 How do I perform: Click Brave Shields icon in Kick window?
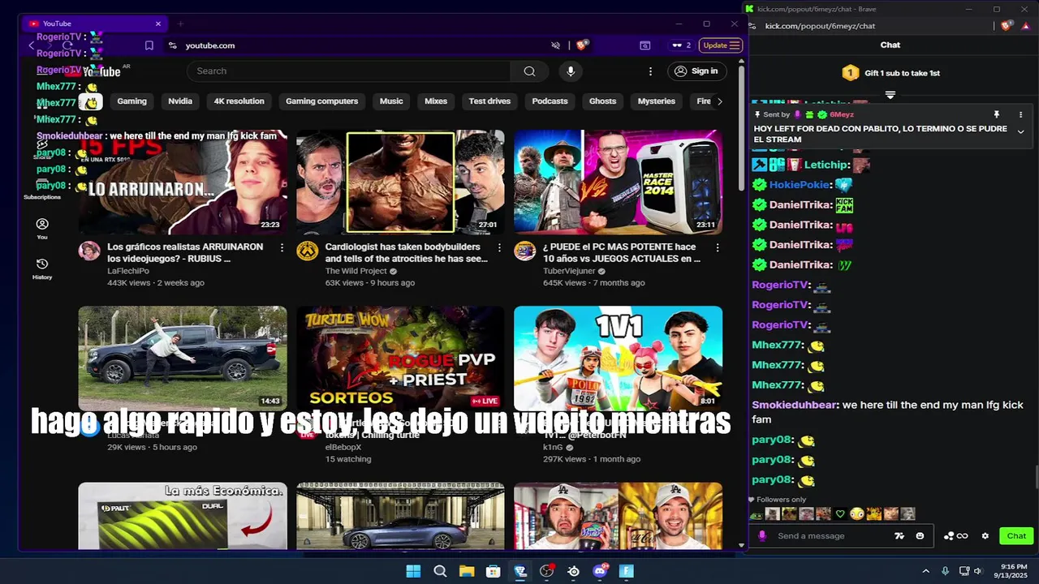coord(1007,26)
